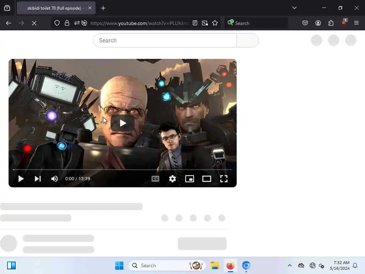Select the YouTube URL in the address bar
The height and width of the screenshot is (274, 365).
coord(139,23)
